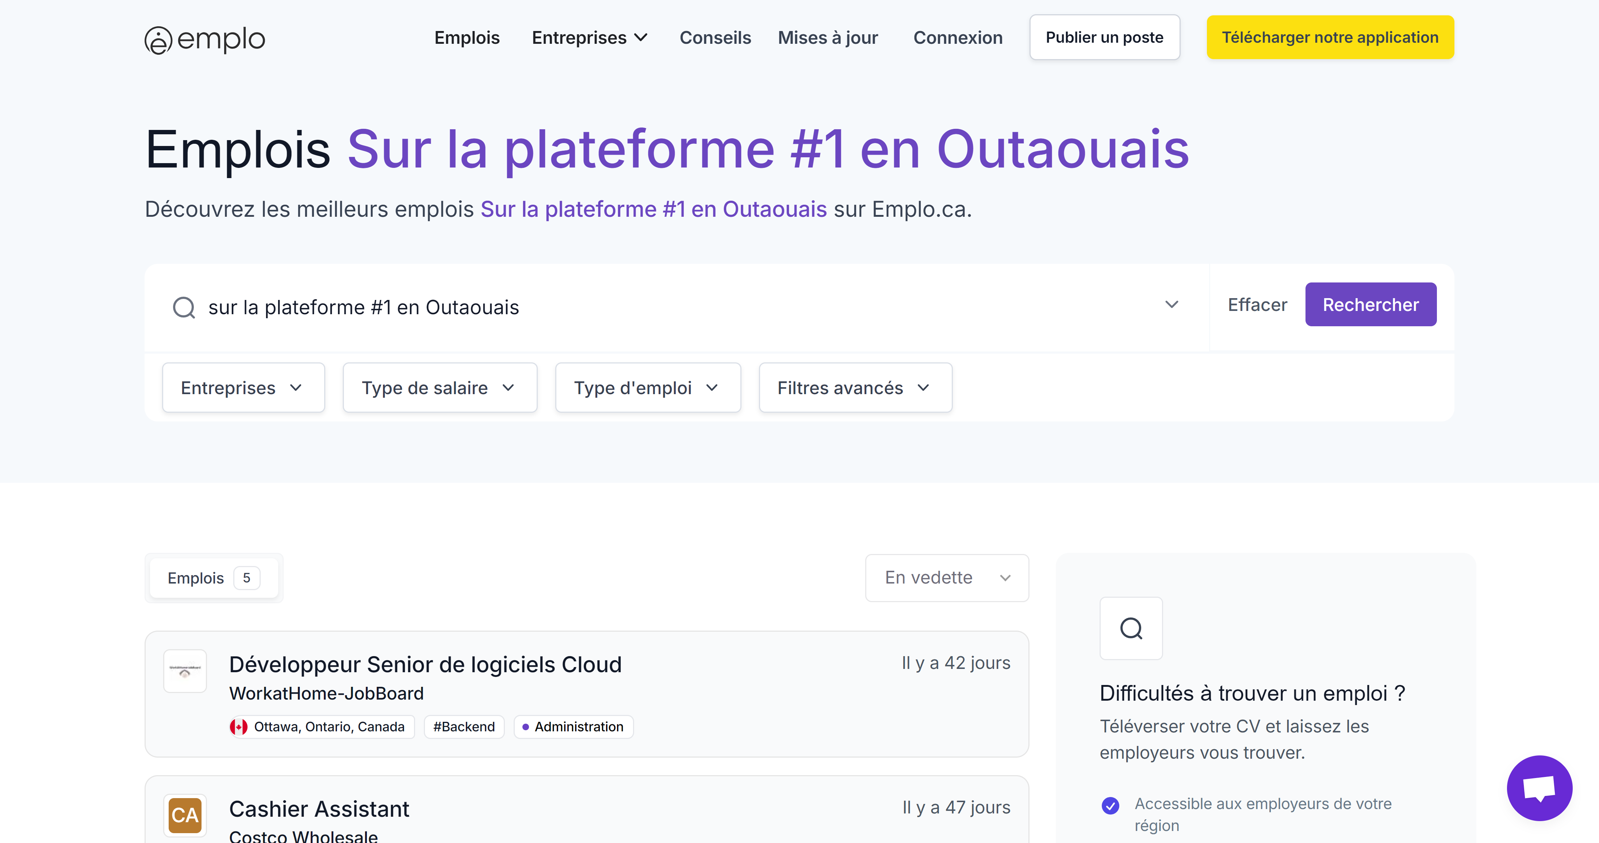Click WorkatHome-JobBoard company name

click(x=326, y=693)
